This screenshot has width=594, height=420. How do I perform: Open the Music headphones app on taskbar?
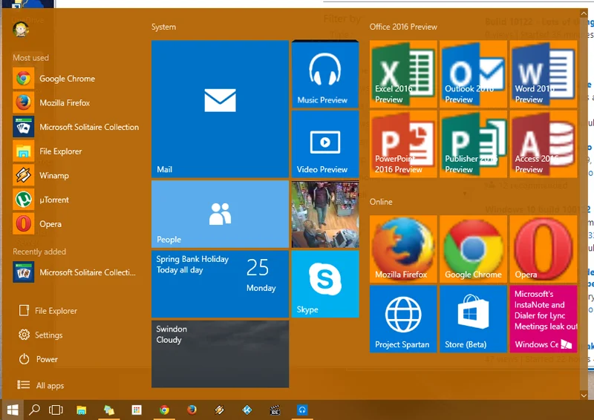(x=302, y=410)
